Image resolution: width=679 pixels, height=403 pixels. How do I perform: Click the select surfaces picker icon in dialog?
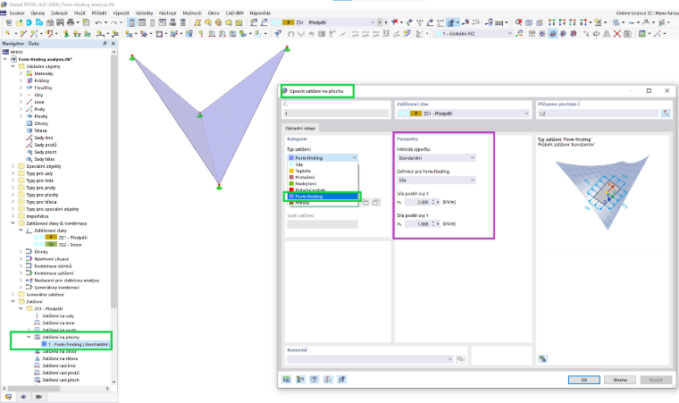(x=666, y=113)
